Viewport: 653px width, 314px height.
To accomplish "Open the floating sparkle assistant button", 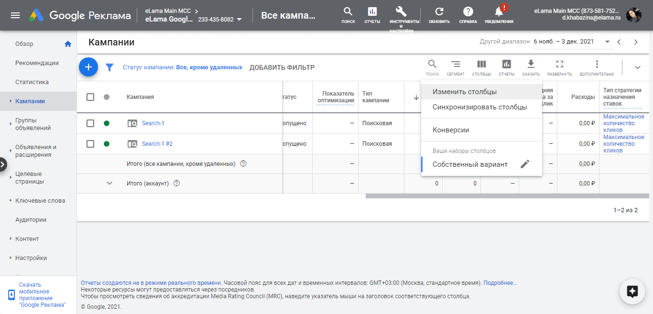I will click(x=632, y=291).
